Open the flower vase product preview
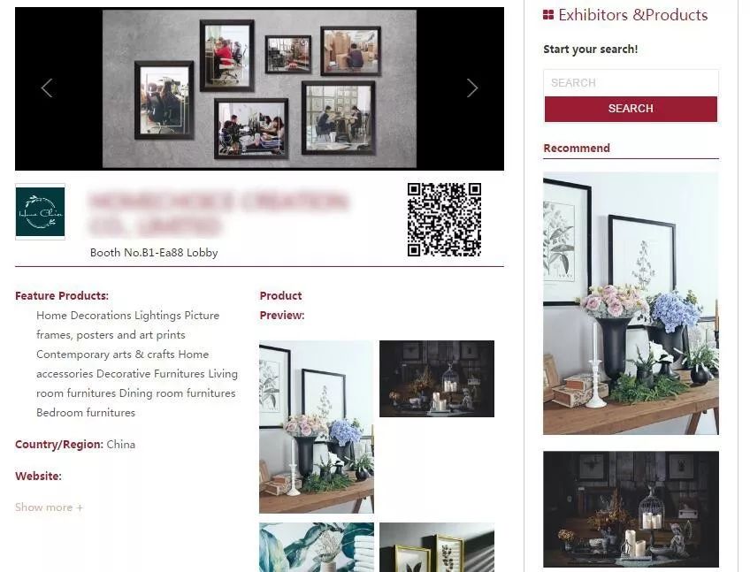 (316, 427)
